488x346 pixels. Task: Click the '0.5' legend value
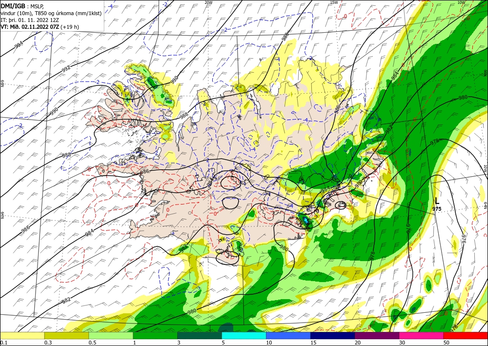pyautogui.click(x=92, y=343)
